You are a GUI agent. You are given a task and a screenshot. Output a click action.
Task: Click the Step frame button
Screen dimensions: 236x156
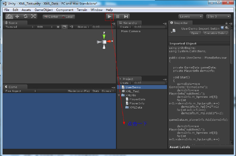[126, 16]
